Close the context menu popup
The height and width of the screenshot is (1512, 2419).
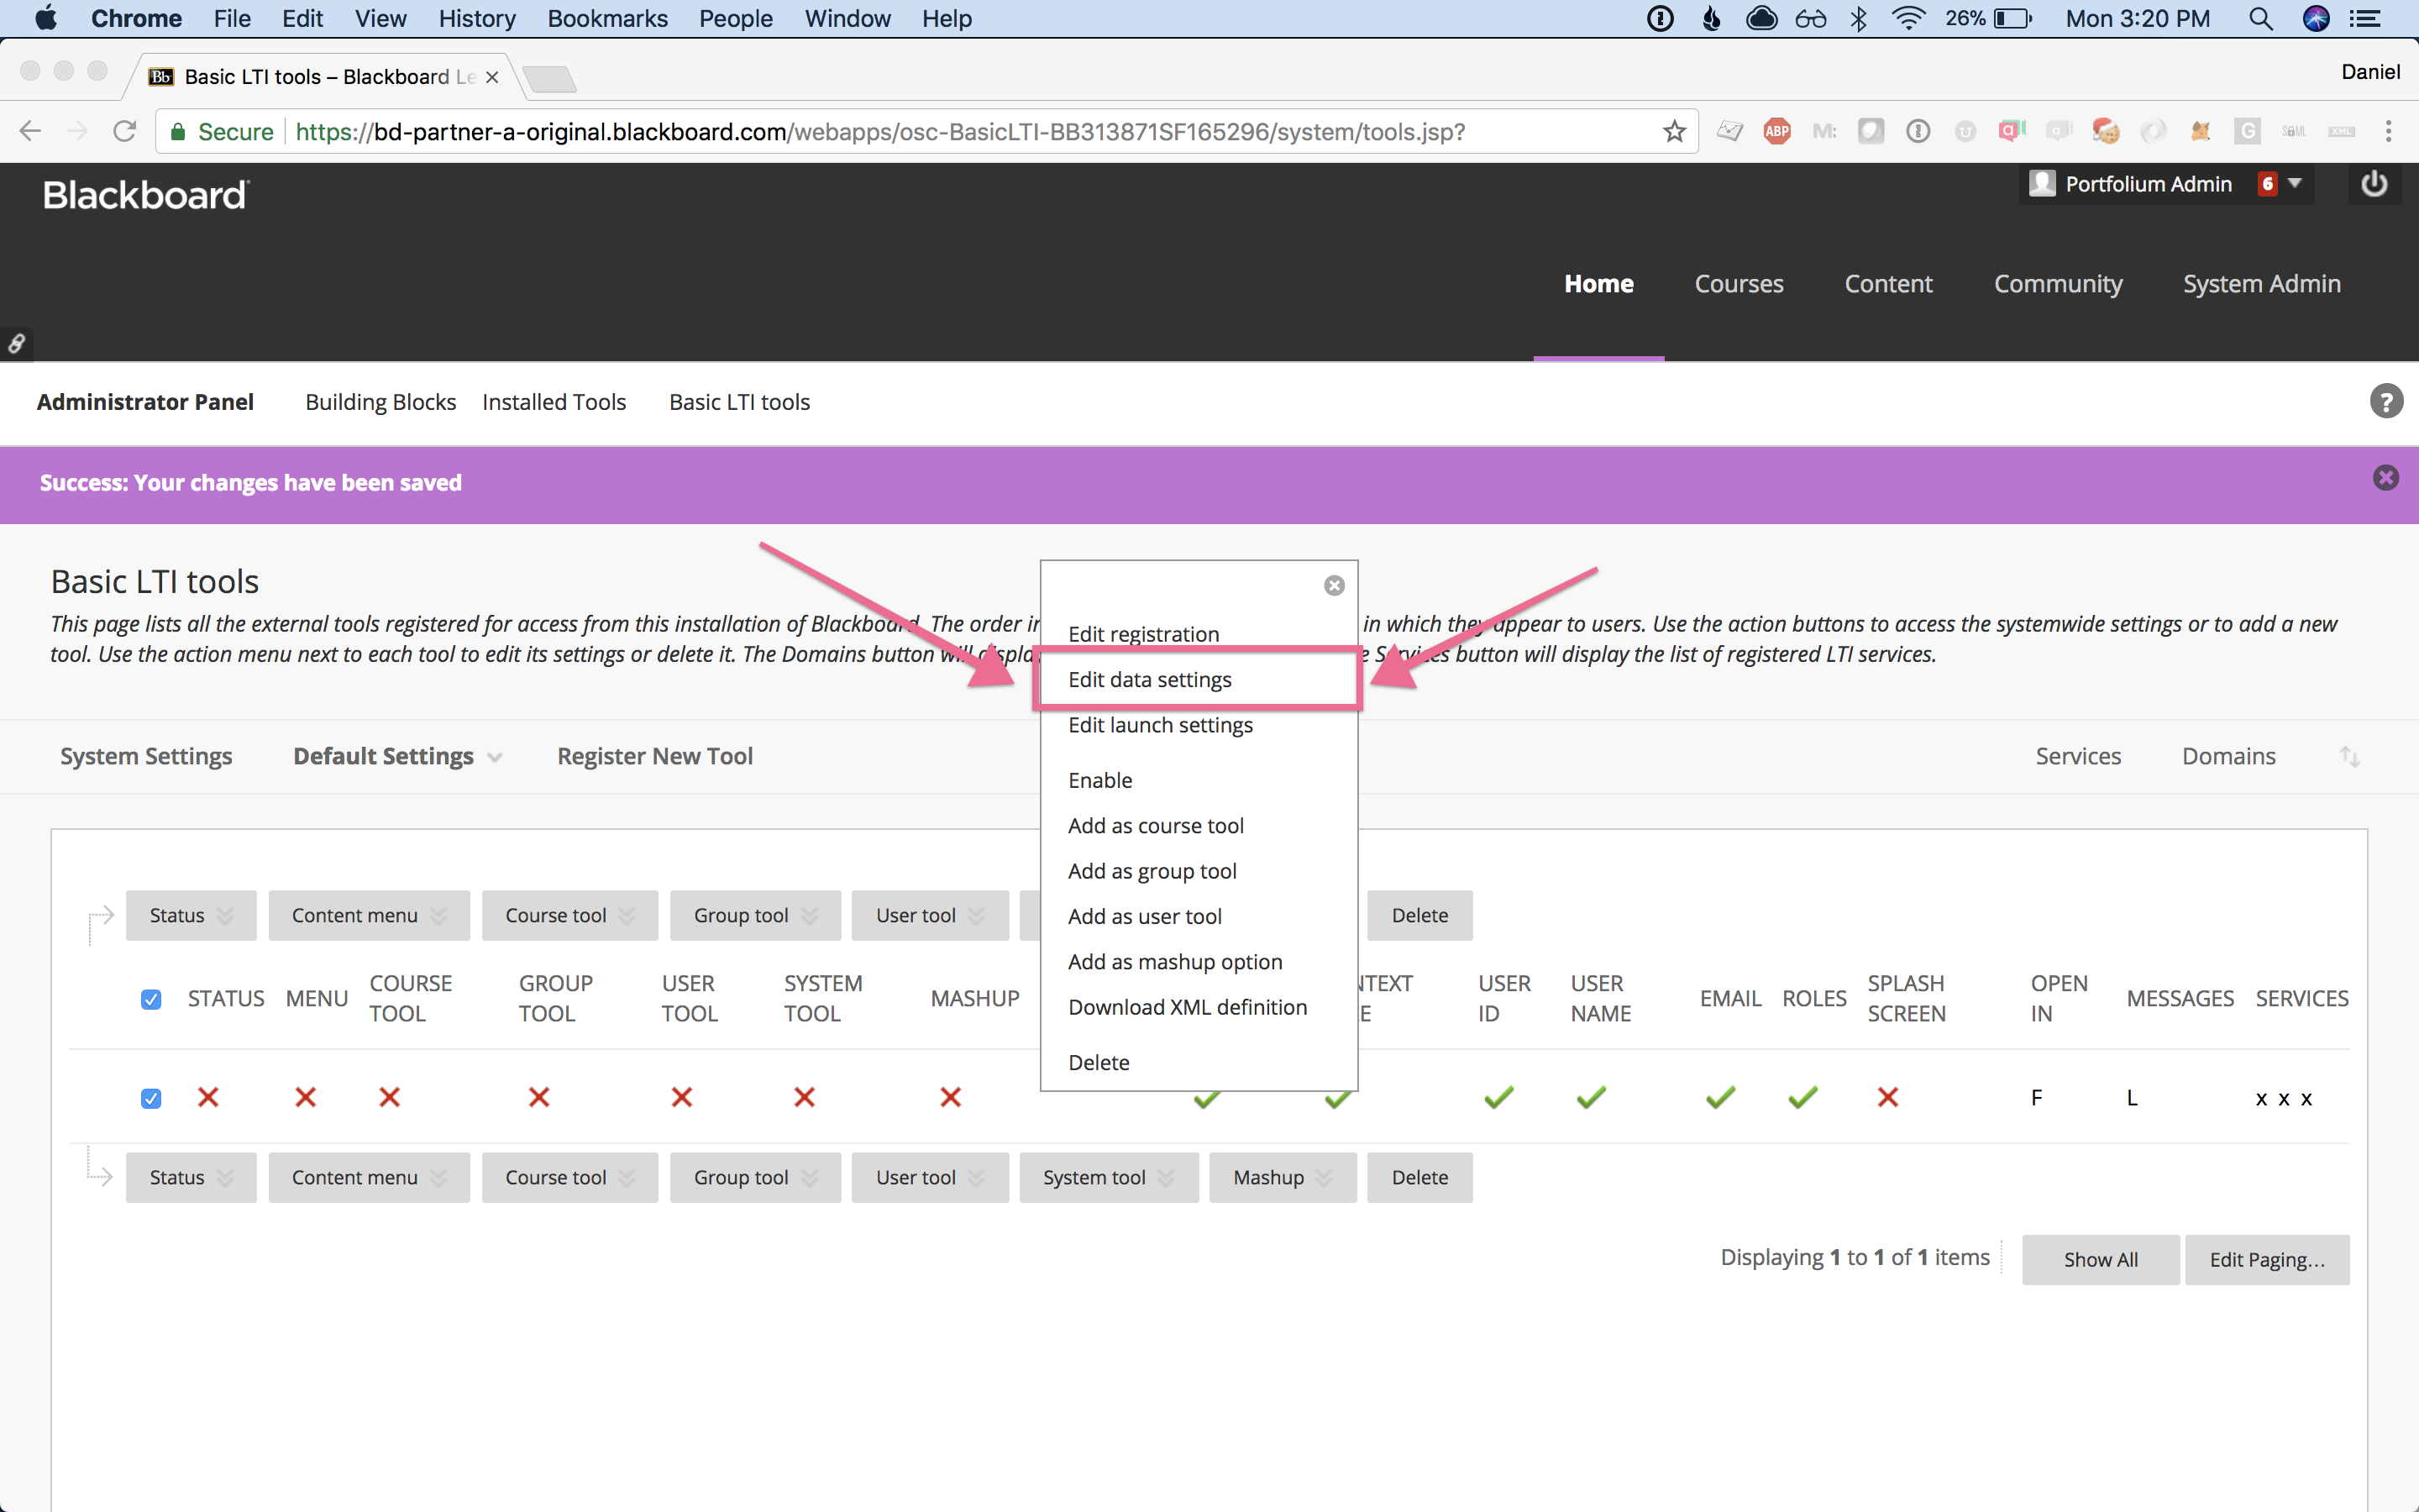click(x=1334, y=586)
